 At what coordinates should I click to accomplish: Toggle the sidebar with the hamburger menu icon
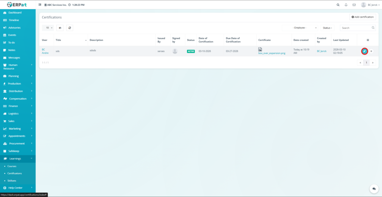40,5
